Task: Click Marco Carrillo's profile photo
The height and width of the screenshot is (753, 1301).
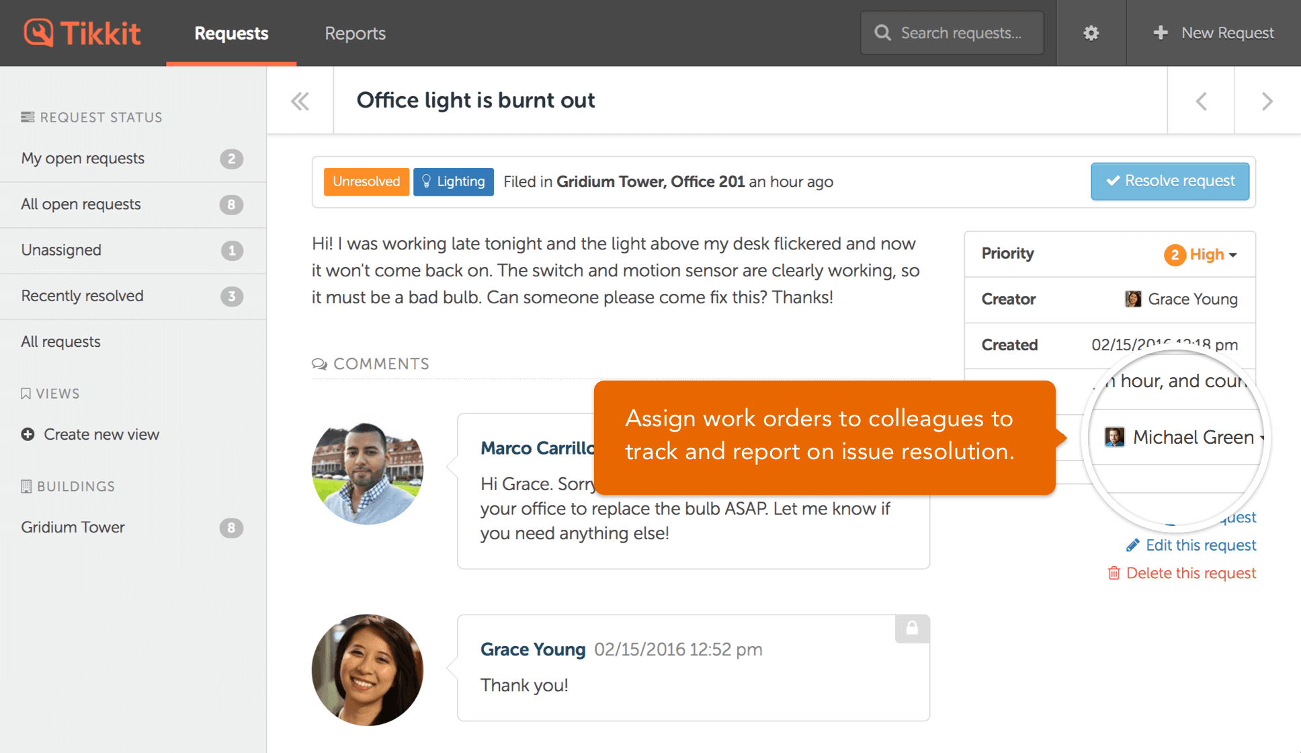Action: coord(368,470)
